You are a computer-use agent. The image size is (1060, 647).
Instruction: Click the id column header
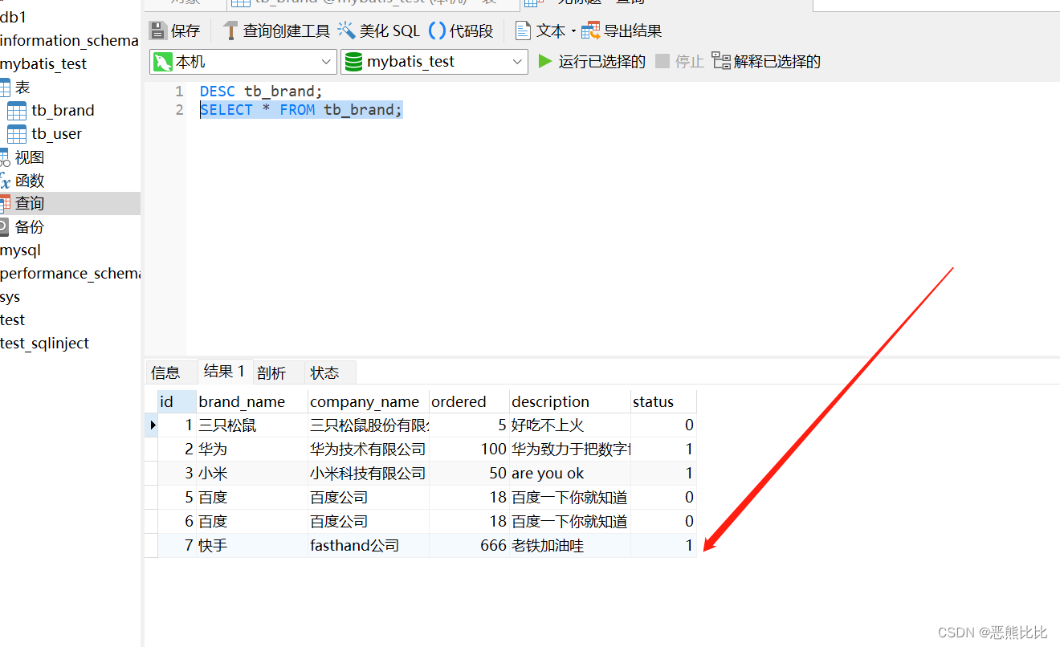tap(177, 401)
